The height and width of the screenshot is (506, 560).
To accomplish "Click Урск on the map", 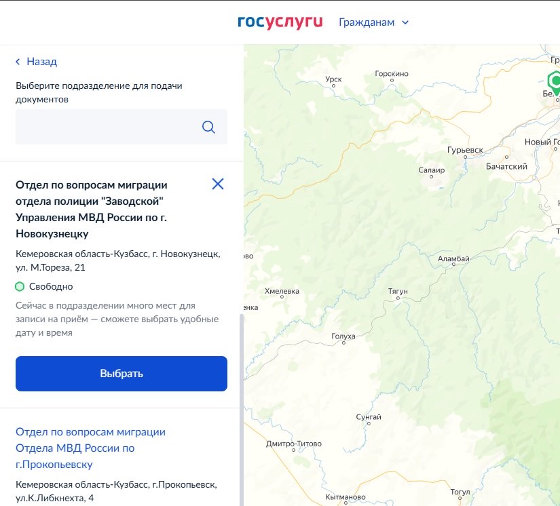I will coord(333,79).
